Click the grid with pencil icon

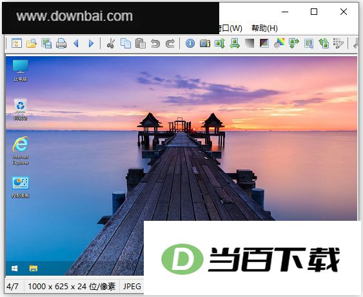(338, 43)
